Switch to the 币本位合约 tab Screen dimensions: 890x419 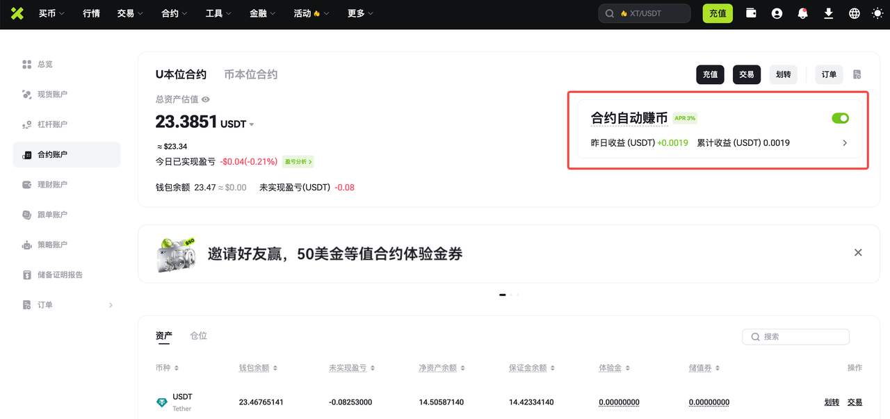click(x=250, y=74)
